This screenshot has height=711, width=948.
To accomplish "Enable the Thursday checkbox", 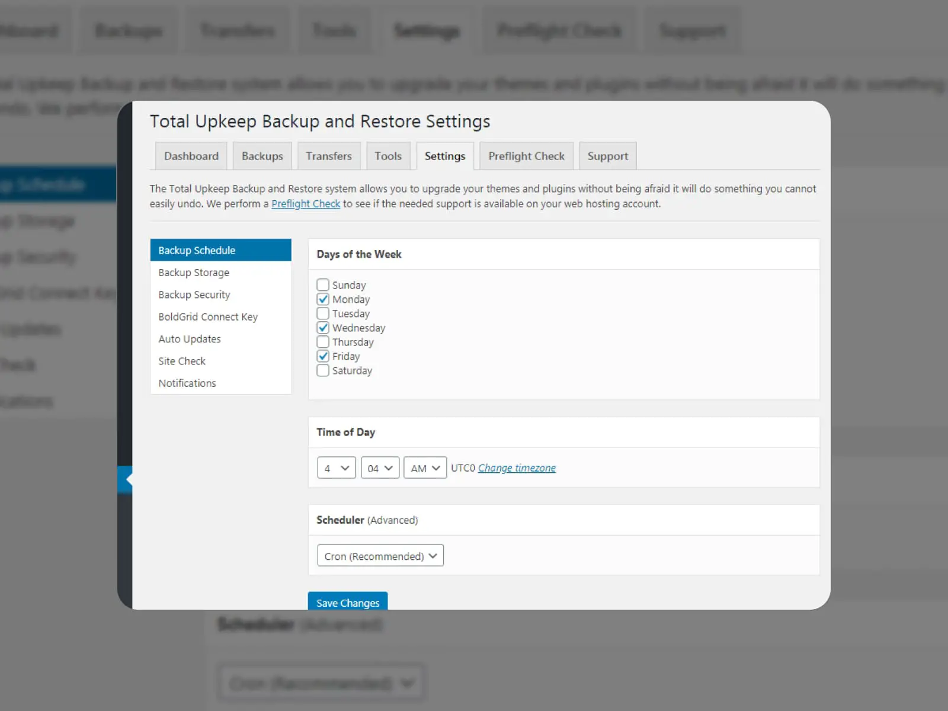I will pos(323,342).
